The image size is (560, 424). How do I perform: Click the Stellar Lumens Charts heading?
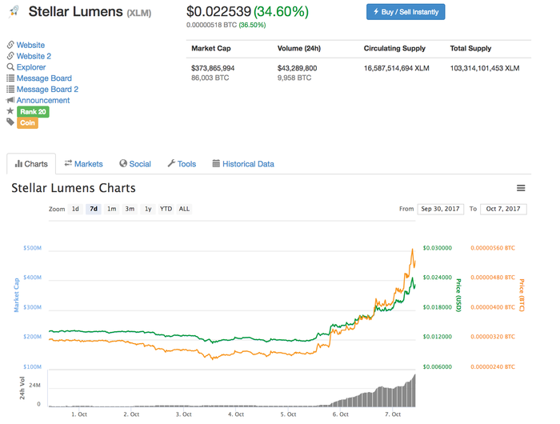coord(74,188)
